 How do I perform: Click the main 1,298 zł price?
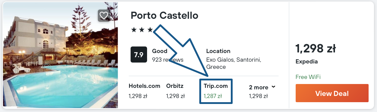pyautogui.click(x=315, y=48)
